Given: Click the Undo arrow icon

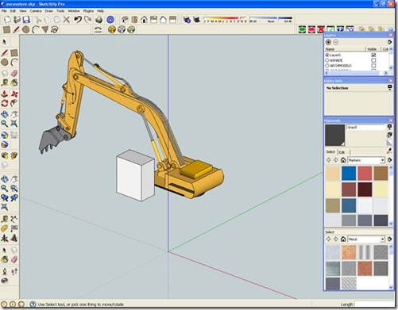Looking at the screenshot, I should coord(78,20).
